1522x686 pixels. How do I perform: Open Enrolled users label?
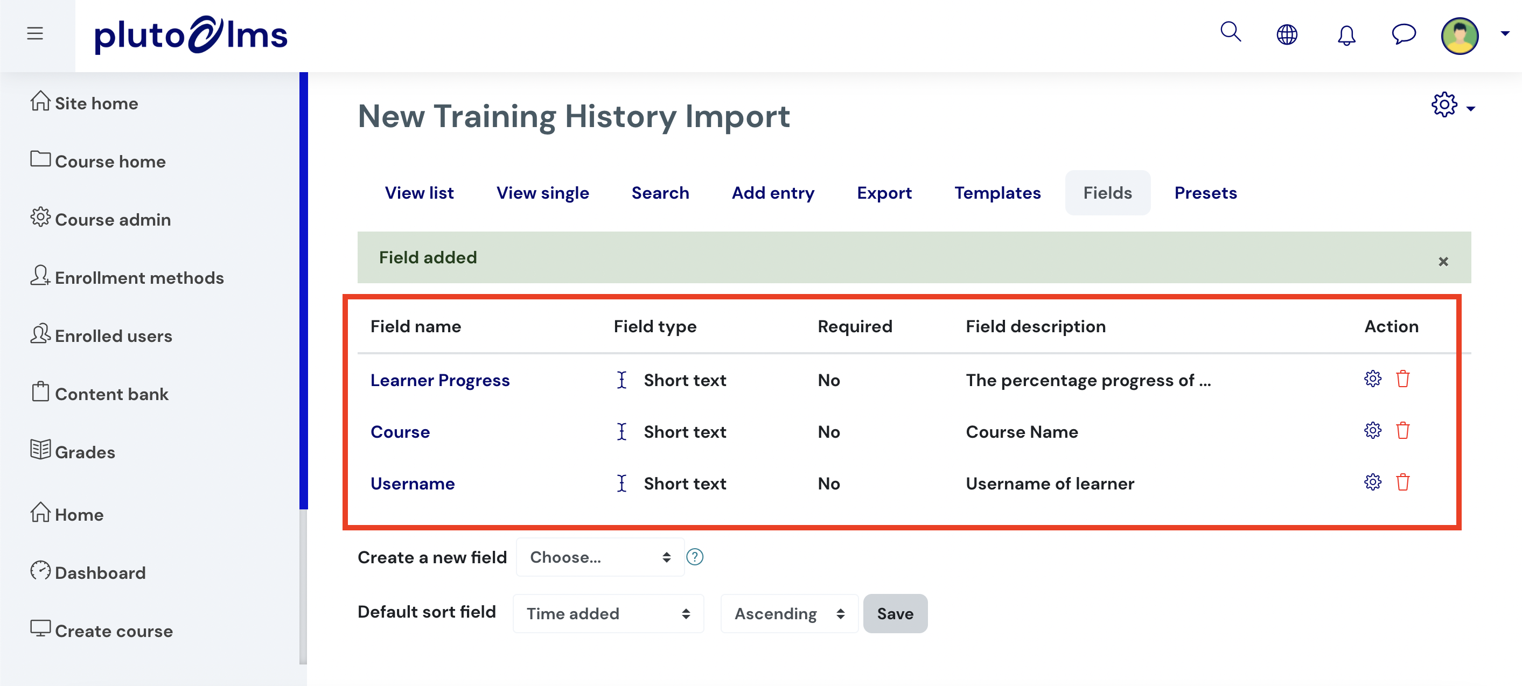pos(114,336)
